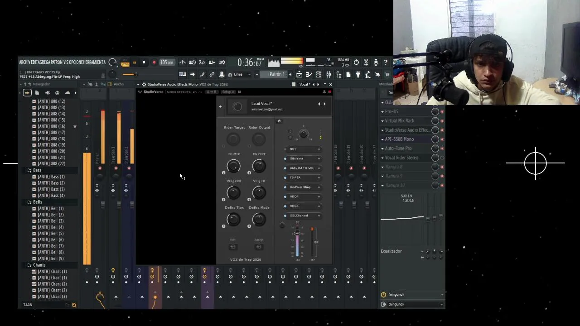Select sample [ANTH] 808 (16)
The image size is (580, 326).
pos(51,126)
